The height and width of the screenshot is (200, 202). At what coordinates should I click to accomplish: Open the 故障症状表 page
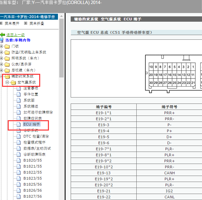click(x=32, y=118)
